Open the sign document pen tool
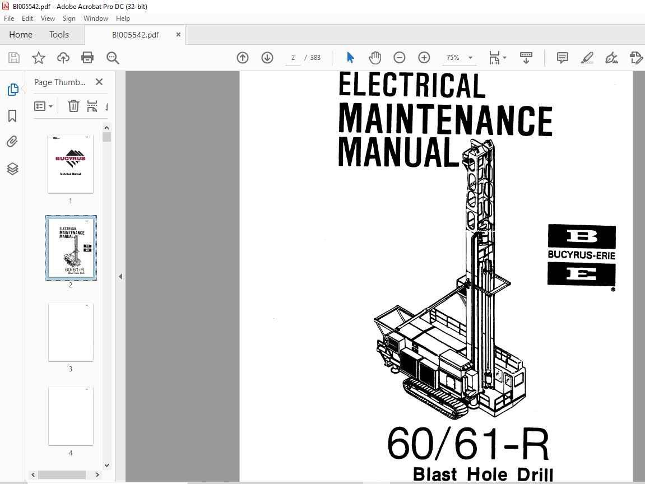This screenshot has height=484, width=645. [x=611, y=58]
